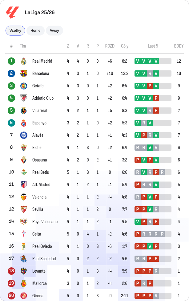The image size is (189, 301).
Task: Sort table by BODY column header
Action: pos(179,46)
